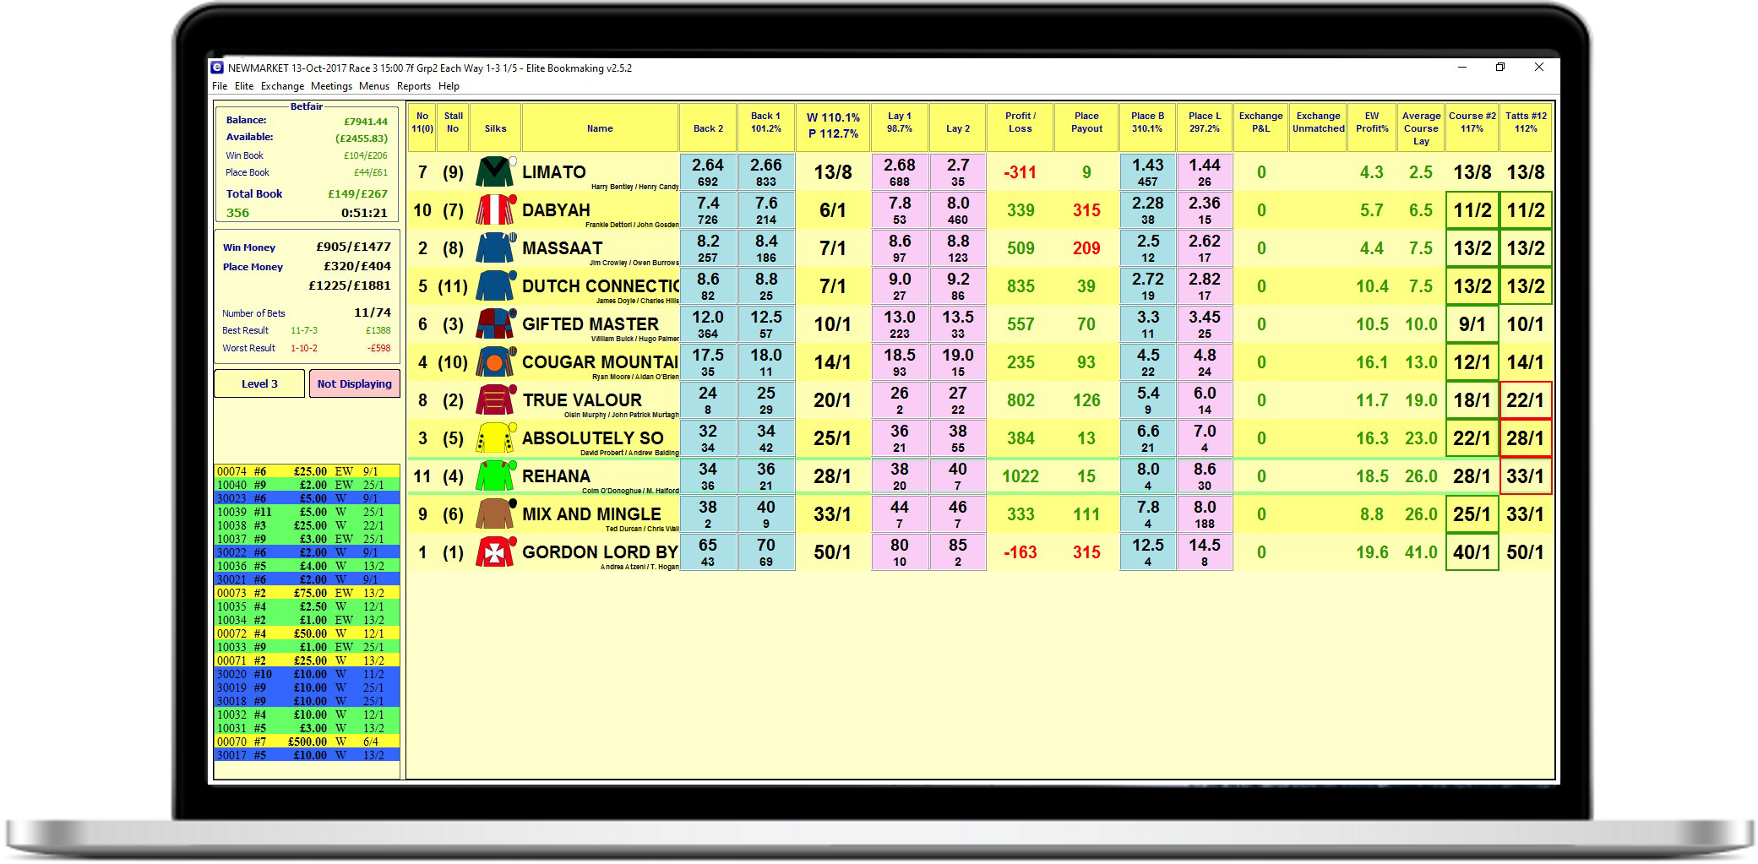Image resolution: width=1758 pixels, height=864 pixels.
Task: Minimize the Elite Bookmaking window
Action: (x=1462, y=68)
